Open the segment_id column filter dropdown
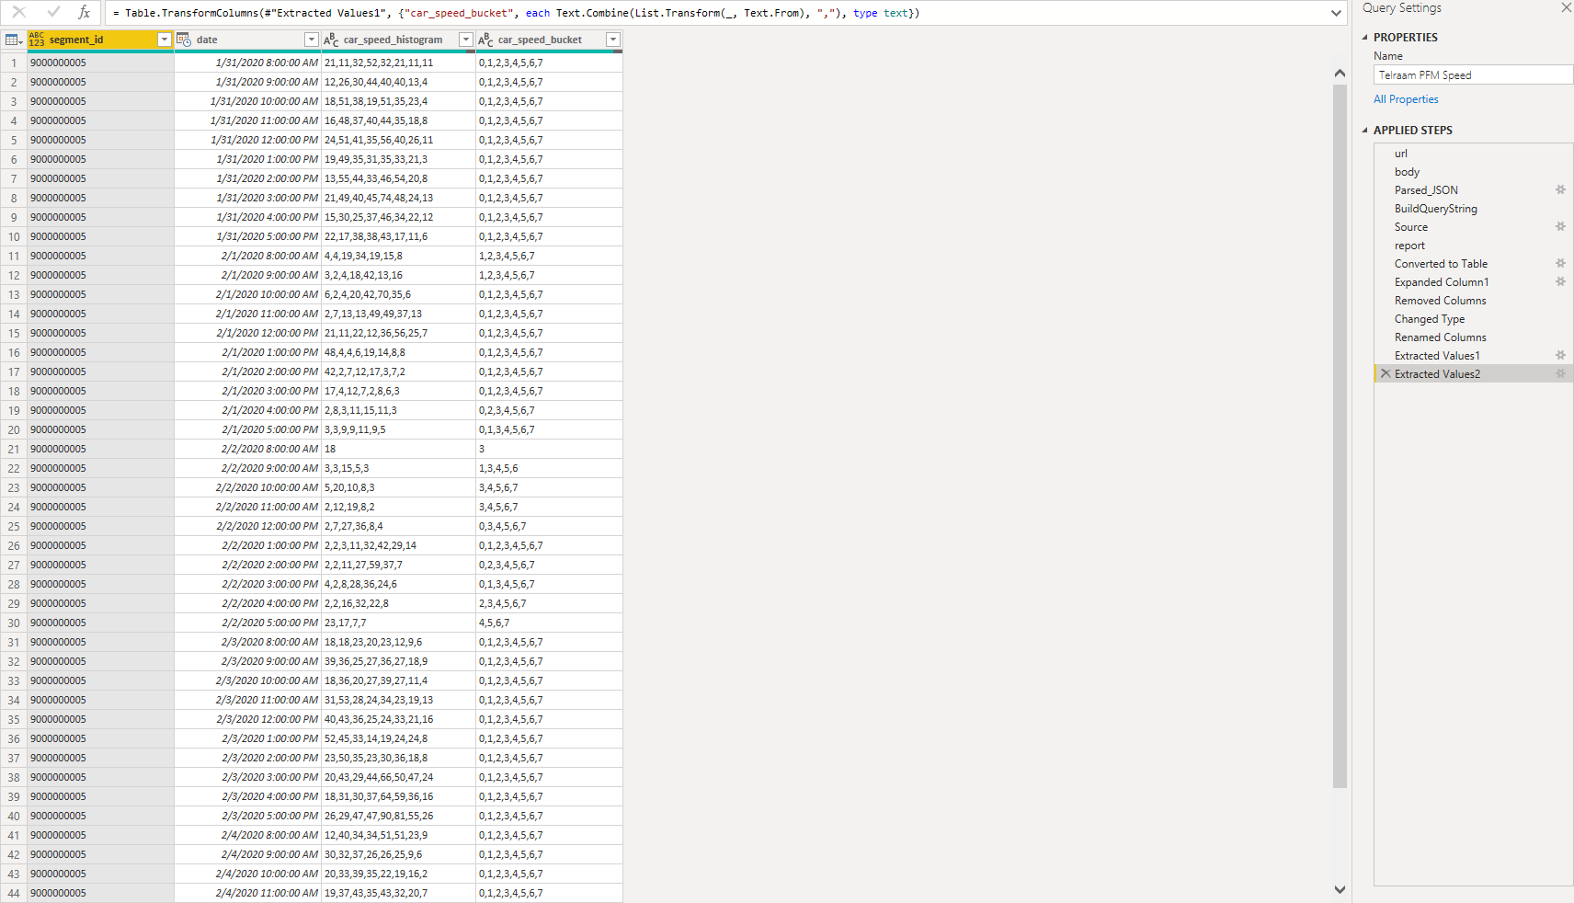 pyautogui.click(x=165, y=40)
